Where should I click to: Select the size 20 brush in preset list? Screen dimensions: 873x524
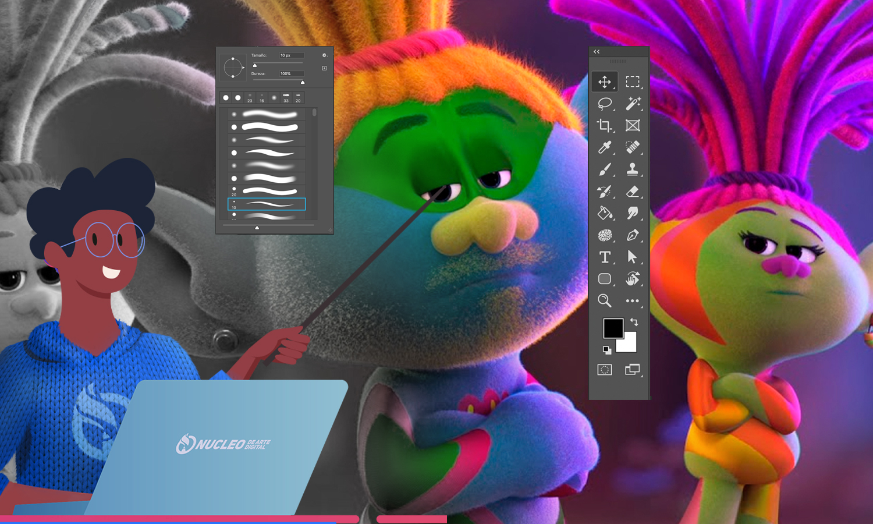tap(267, 191)
